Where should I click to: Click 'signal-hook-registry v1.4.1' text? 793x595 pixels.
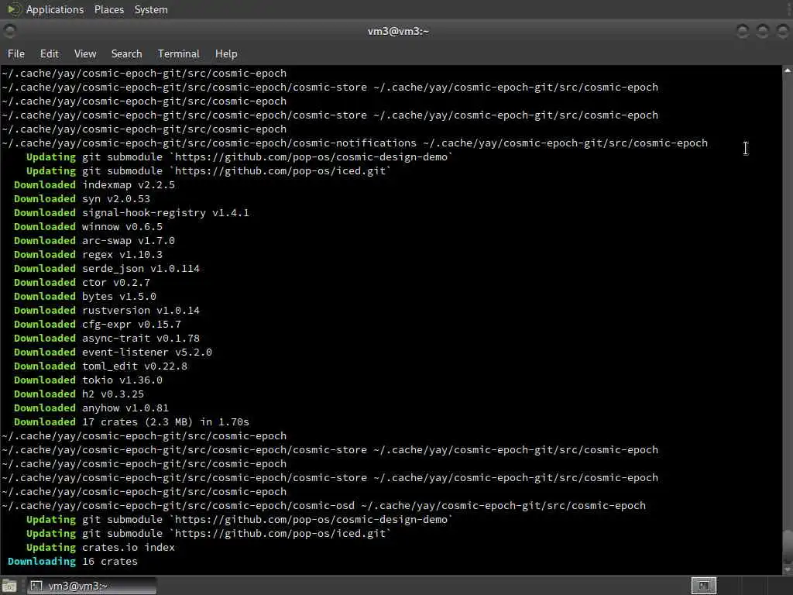[166, 212]
